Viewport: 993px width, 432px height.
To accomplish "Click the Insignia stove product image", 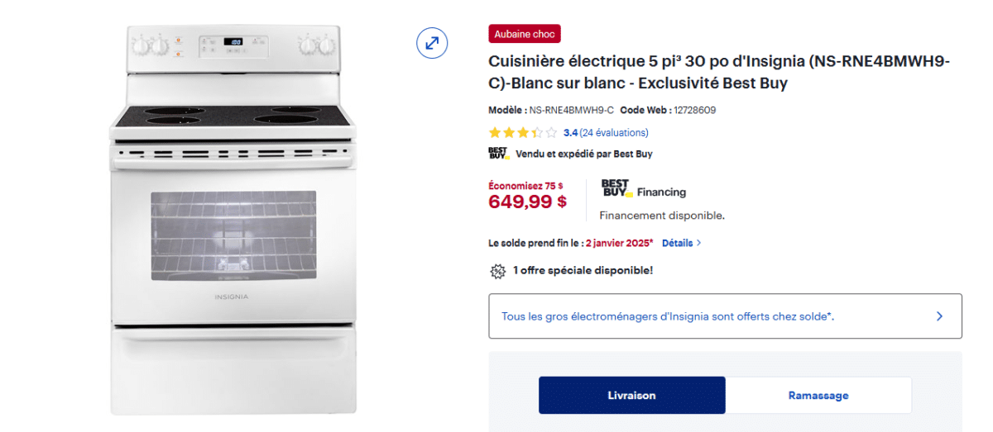I will 233,219.
